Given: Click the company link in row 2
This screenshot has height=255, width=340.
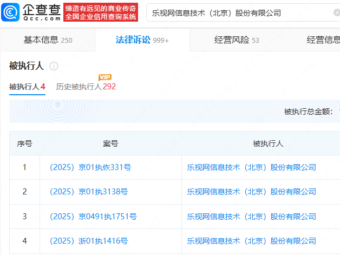Looking at the screenshot, I should tap(251, 192).
